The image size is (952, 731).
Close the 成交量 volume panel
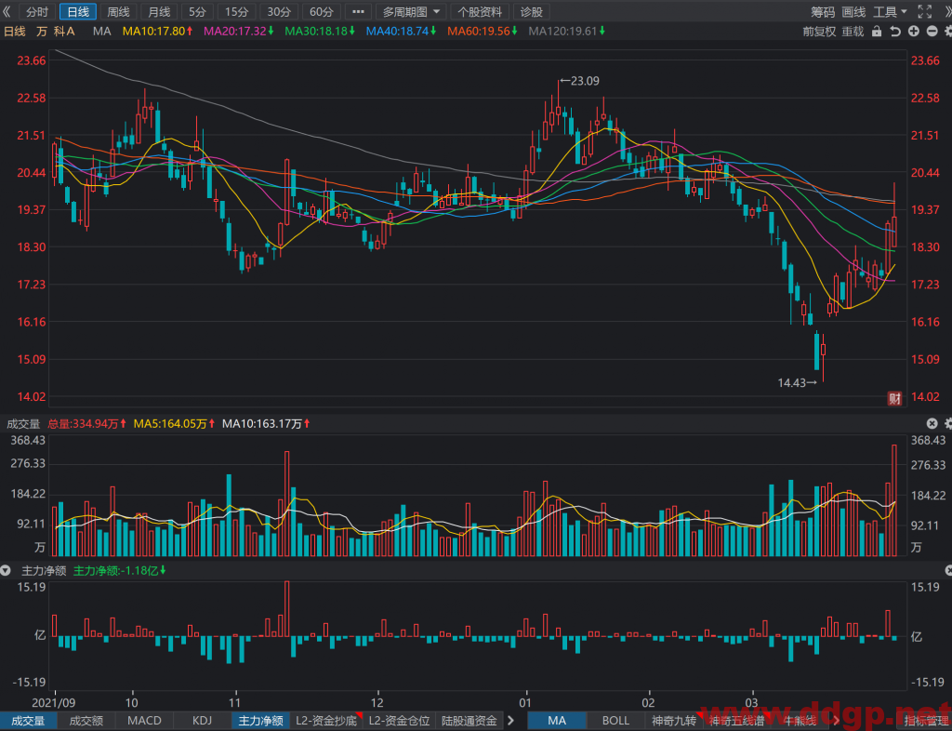[932, 424]
